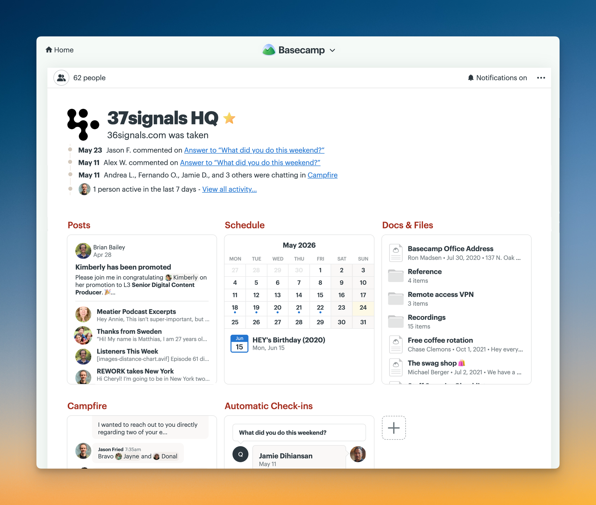596x505 pixels.
Task: Click Thanks from Sweden author avatar
Action: point(83,335)
